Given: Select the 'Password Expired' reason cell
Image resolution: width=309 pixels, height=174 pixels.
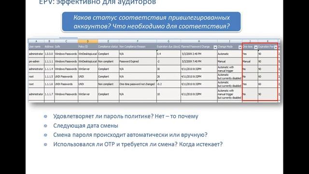Looking at the screenshot, I should [138, 61].
